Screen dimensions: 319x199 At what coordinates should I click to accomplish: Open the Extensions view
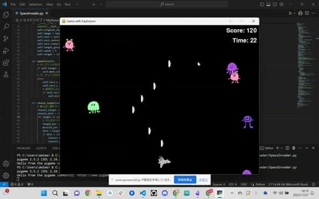click(x=6, y=62)
